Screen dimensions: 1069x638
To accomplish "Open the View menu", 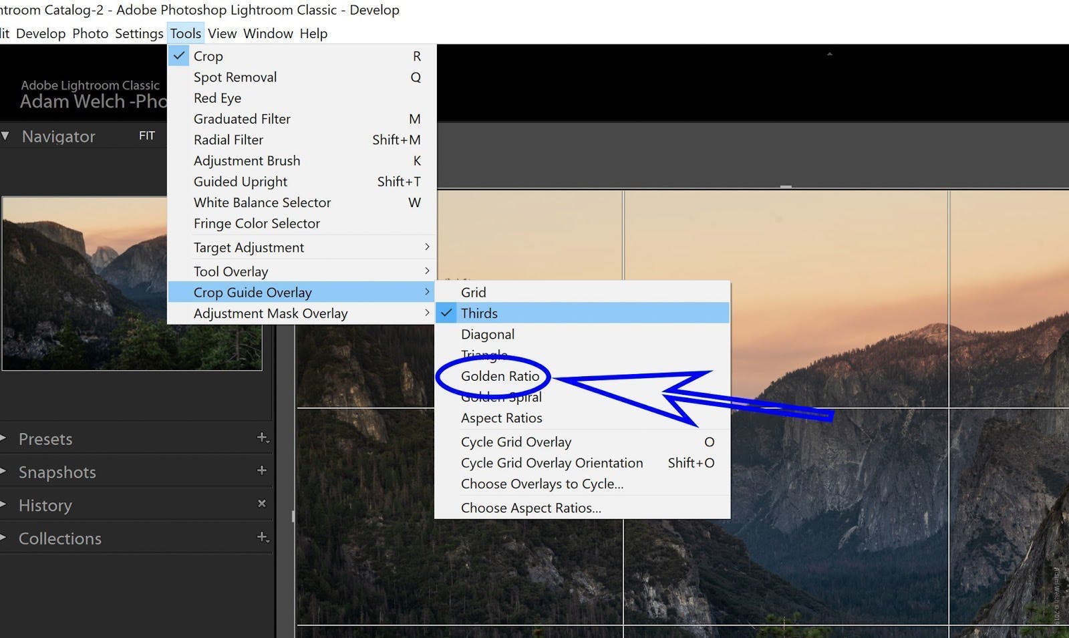I will (222, 33).
